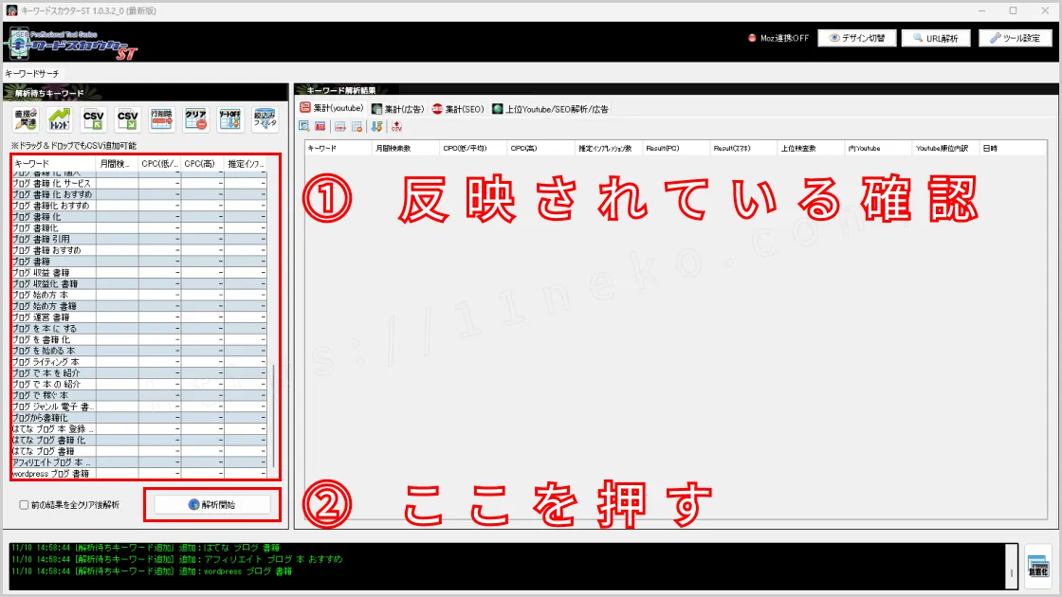The image size is (1062, 597).
Task: Click the CSV export icon in results toolbar
Action: tap(395, 126)
